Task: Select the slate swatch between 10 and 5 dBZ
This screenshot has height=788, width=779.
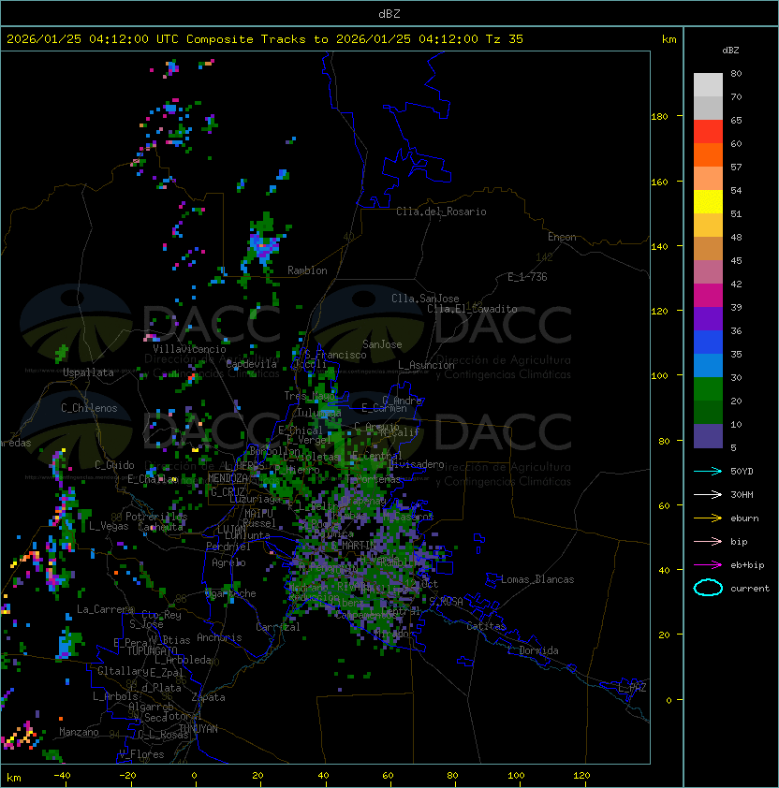Action: point(708,436)
